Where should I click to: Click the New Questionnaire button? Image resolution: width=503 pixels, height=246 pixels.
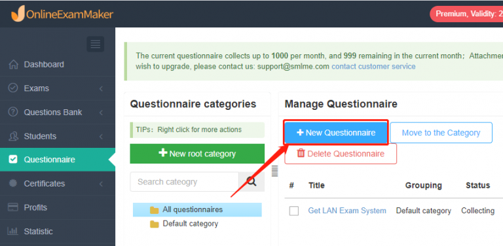click(x=336, y=133)
